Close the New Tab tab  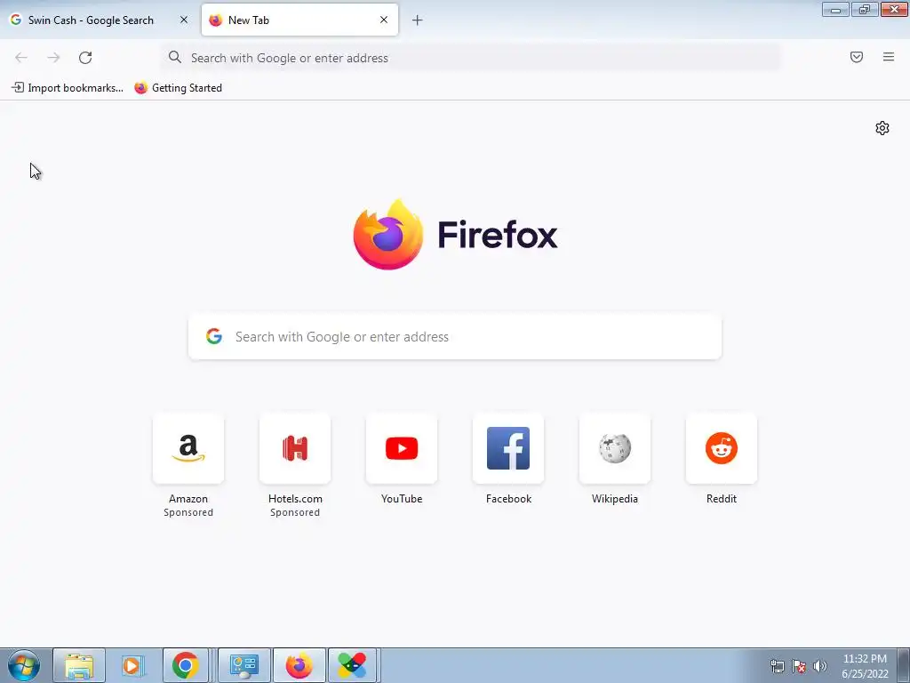point(384,20)
